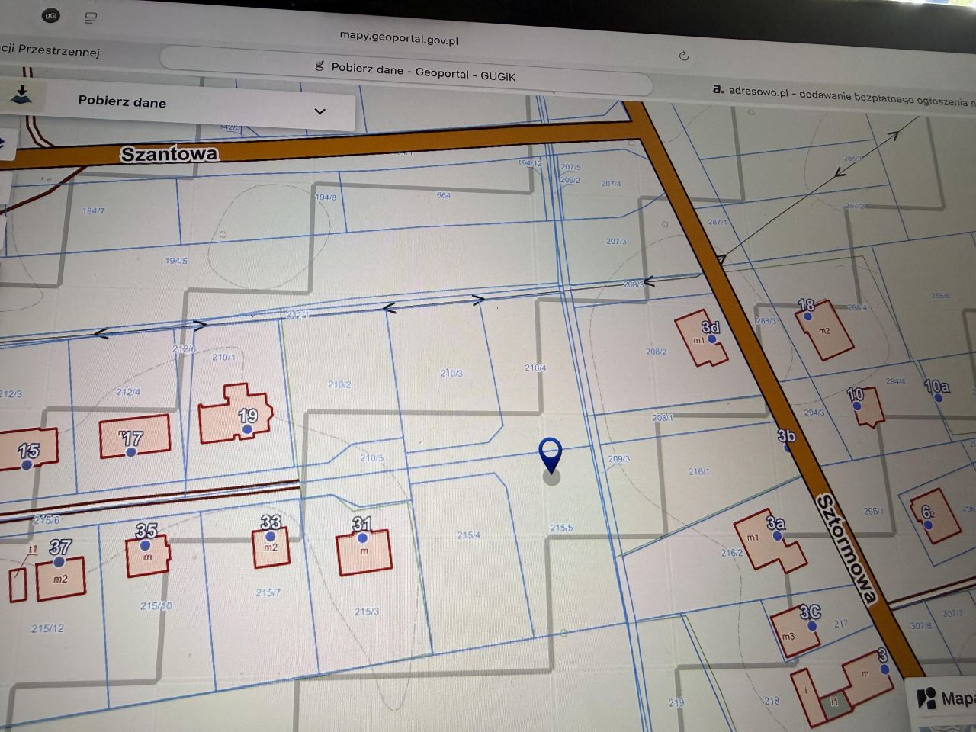Click the Pobierz dane panel title

point(122,101)
